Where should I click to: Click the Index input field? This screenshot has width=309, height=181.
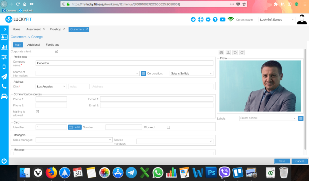[79, 86]
